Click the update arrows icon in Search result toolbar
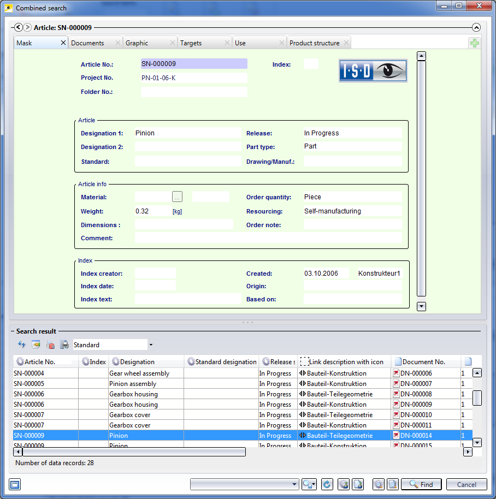The width and height of the screenshot is (496, 499). [22, 344]
